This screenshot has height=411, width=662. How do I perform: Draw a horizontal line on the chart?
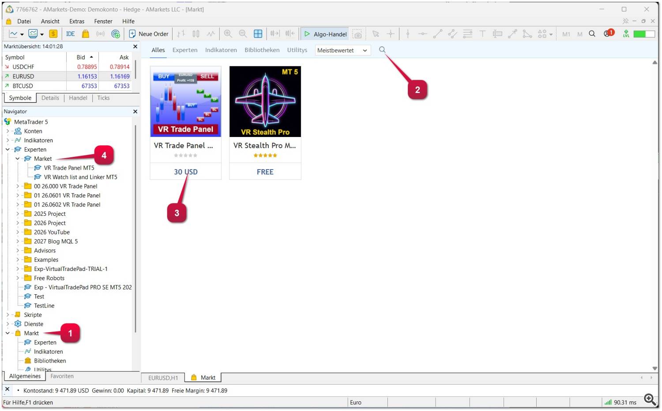[x=422, y=34]
